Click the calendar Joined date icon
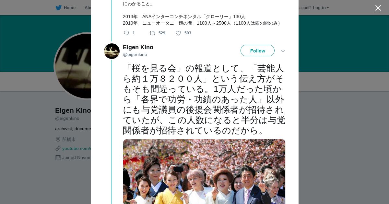The width and height of the screenshot is (389, 204). [58, 157]
